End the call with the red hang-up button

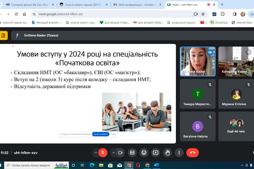click(x=192, y=153)
